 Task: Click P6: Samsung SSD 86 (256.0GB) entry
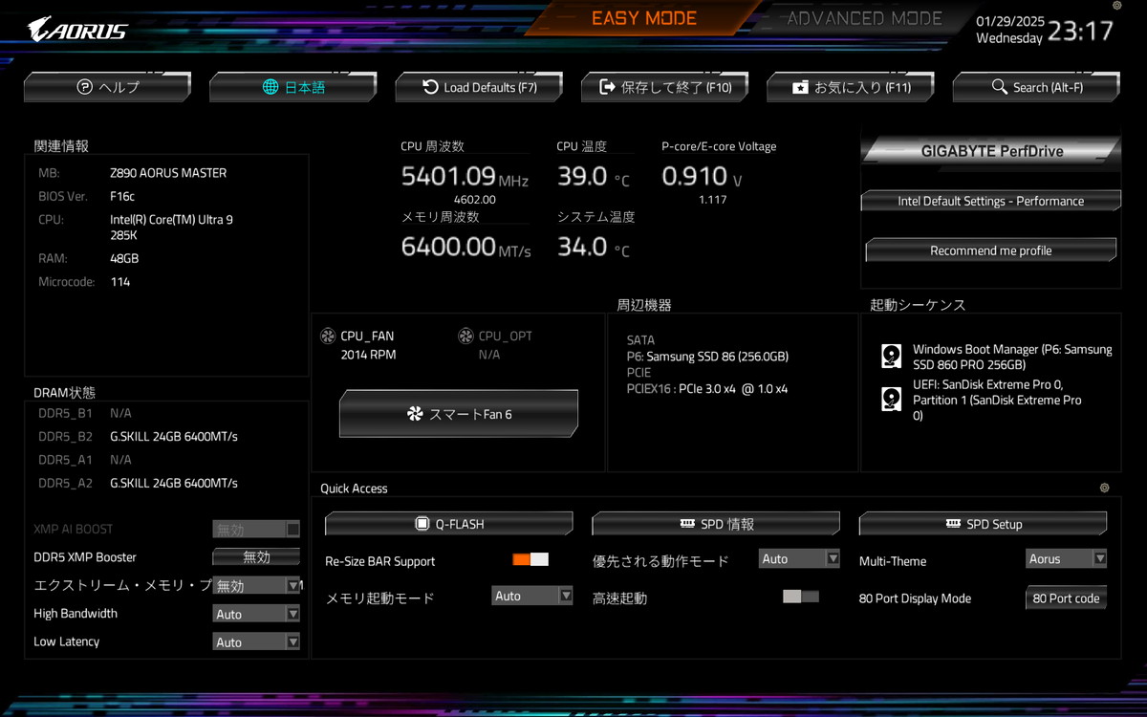tap(707, 357)
